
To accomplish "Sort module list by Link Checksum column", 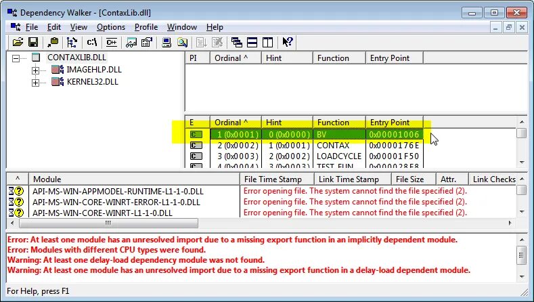I will tap(493, 179).
